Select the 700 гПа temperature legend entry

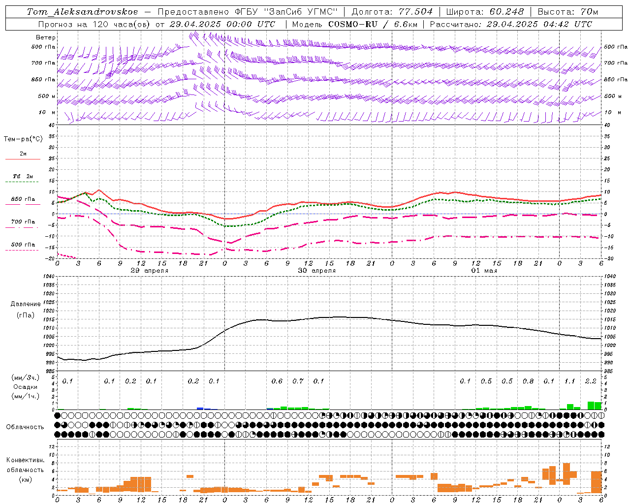coord(23,222)
